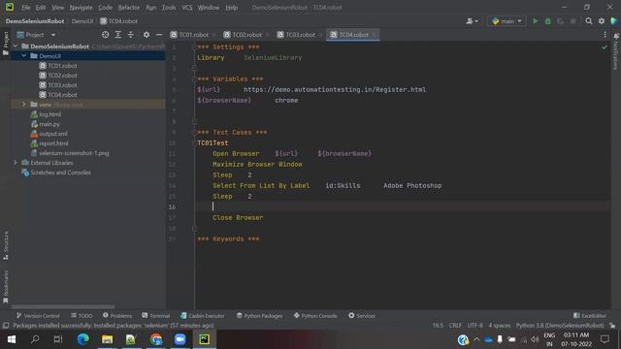Collapse the DemoUI folder
The image size is (621, 349).
tap(24, 56)
